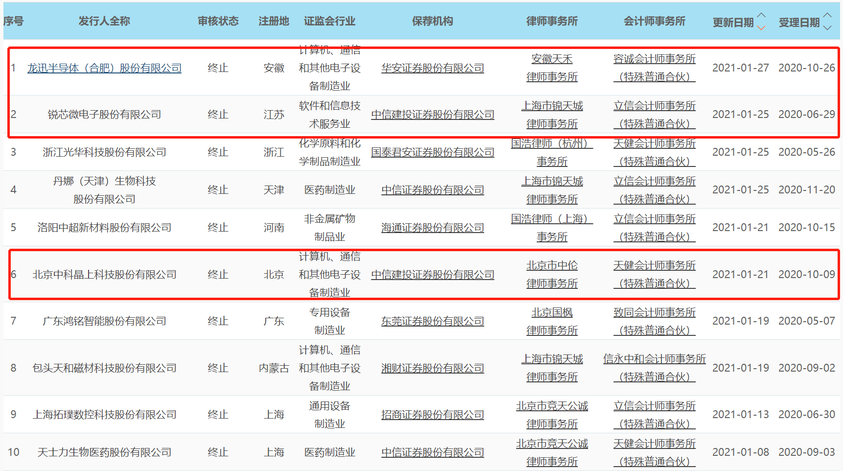Click the 更新日期 column header label

[x=733, y=23]
